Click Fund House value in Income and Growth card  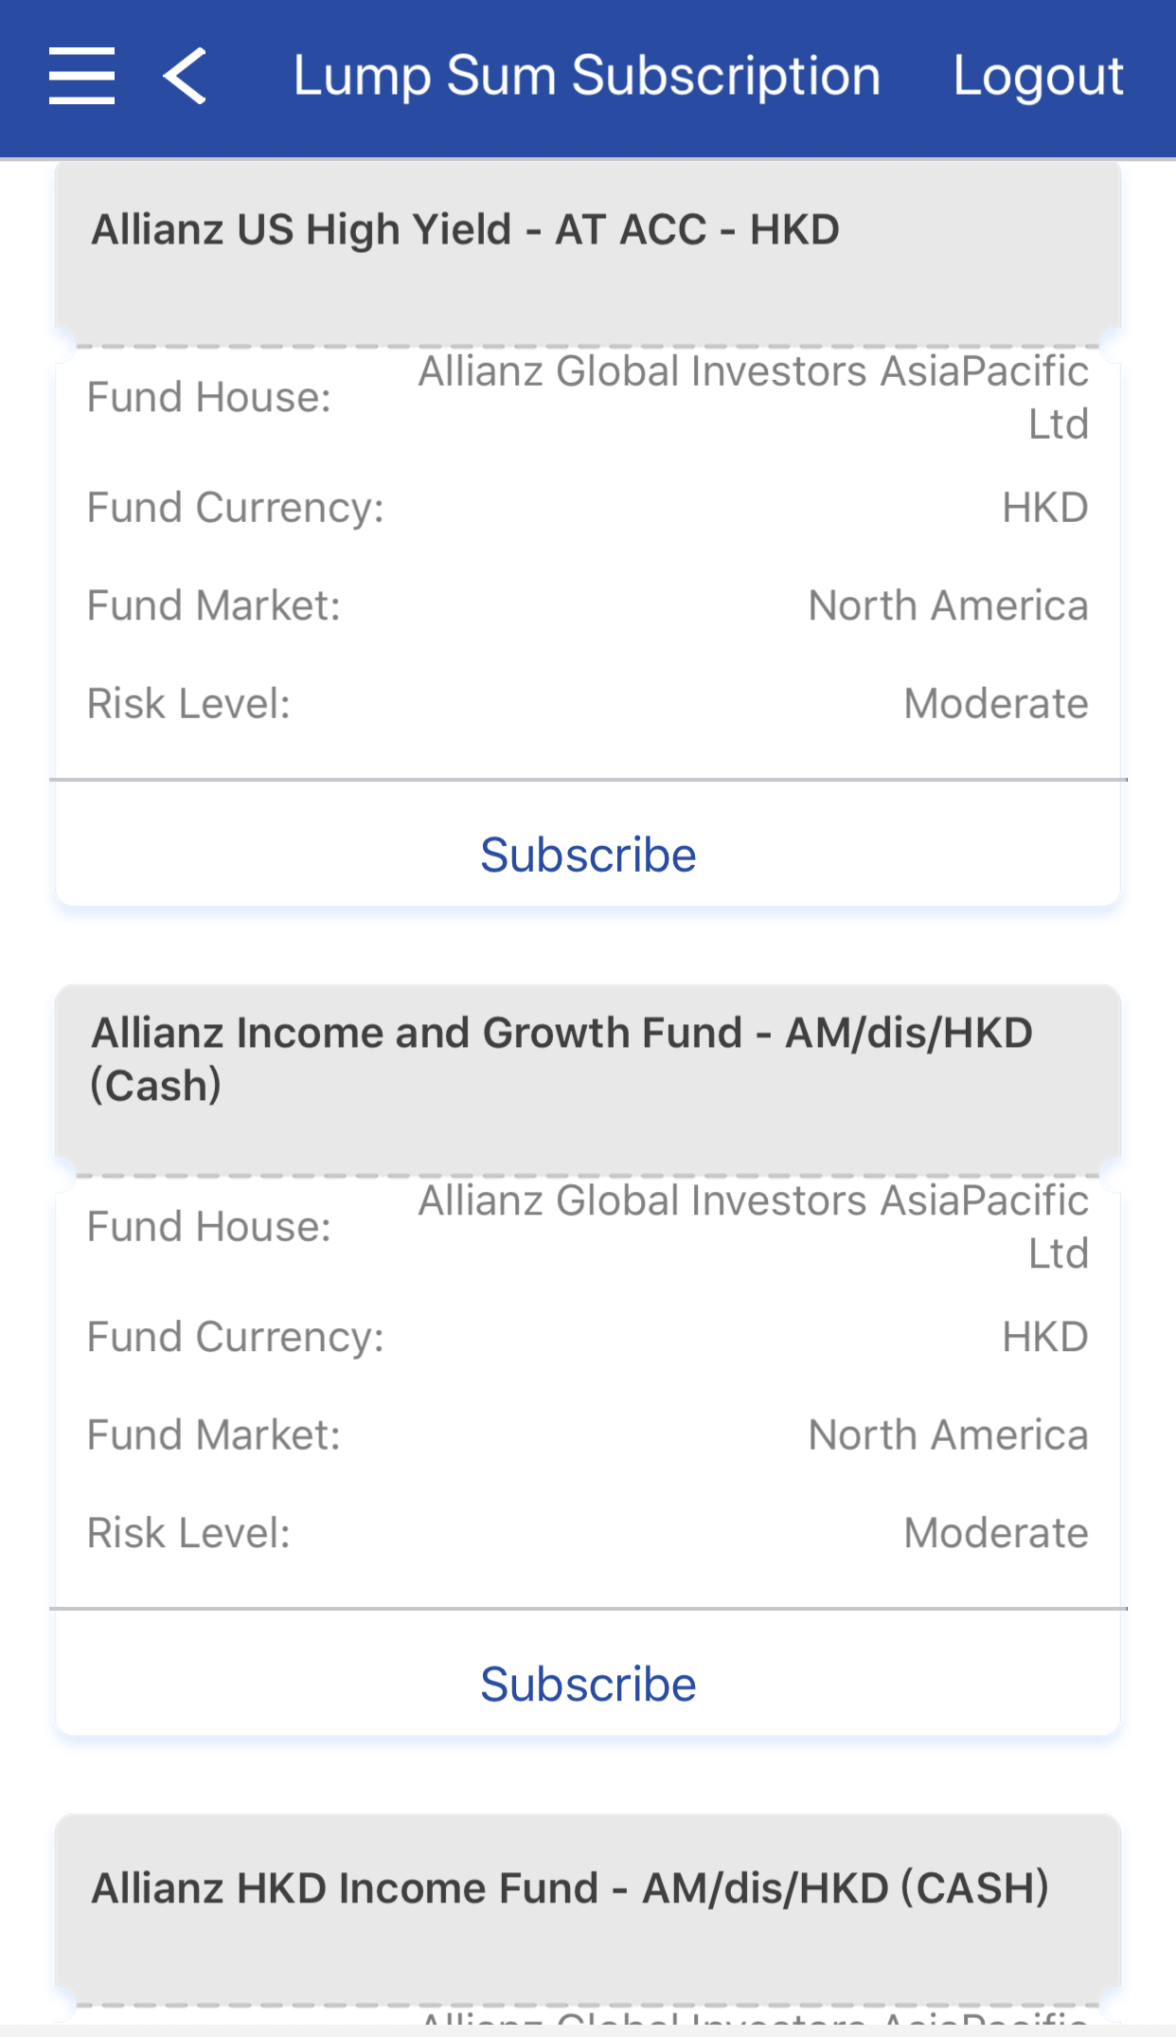pyautogui.click(x=754, y=1226)
